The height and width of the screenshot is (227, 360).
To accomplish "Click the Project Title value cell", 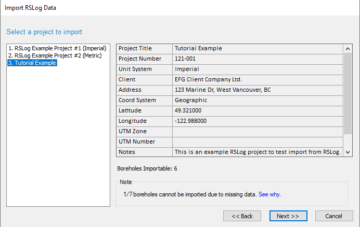I will click(x=258, y=49).
